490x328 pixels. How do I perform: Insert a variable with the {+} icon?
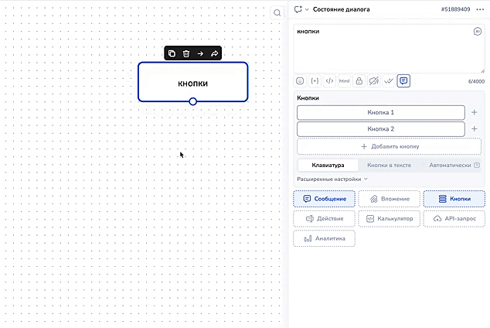(x=315, y=80)
